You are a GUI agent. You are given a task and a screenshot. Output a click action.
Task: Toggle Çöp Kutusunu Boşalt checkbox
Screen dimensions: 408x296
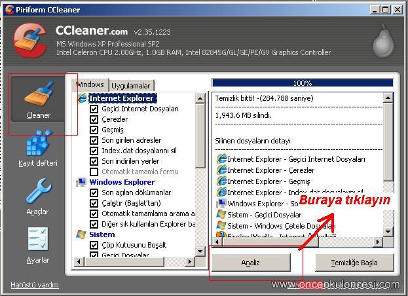94,245
